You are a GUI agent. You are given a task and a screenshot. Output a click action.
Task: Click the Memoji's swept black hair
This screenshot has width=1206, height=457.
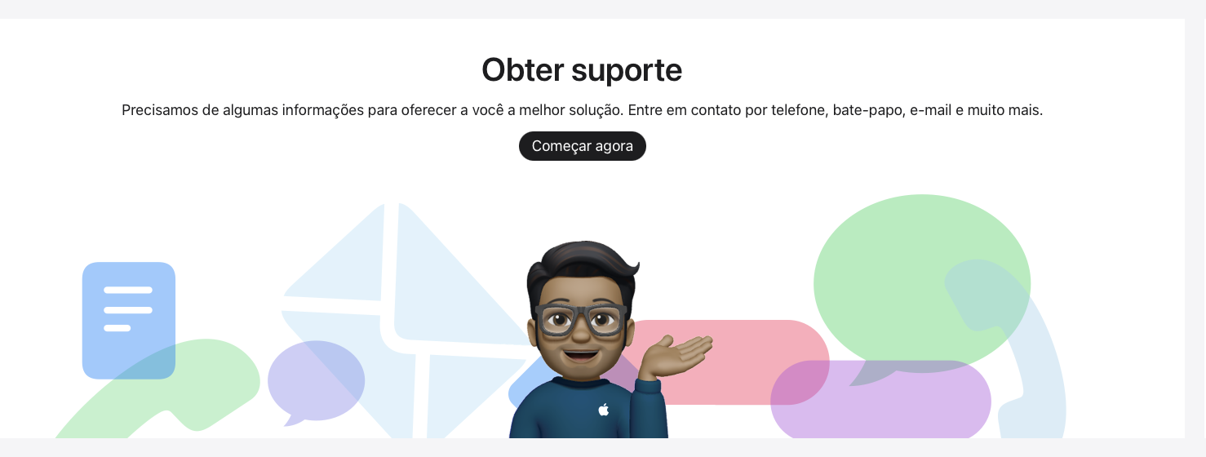[x=581, y=265]
